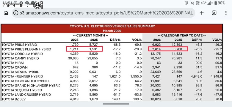The width and height of the screenshot is (232, 107).
Task: Tap the CURRENT MONTH column header
Action: 91,35
